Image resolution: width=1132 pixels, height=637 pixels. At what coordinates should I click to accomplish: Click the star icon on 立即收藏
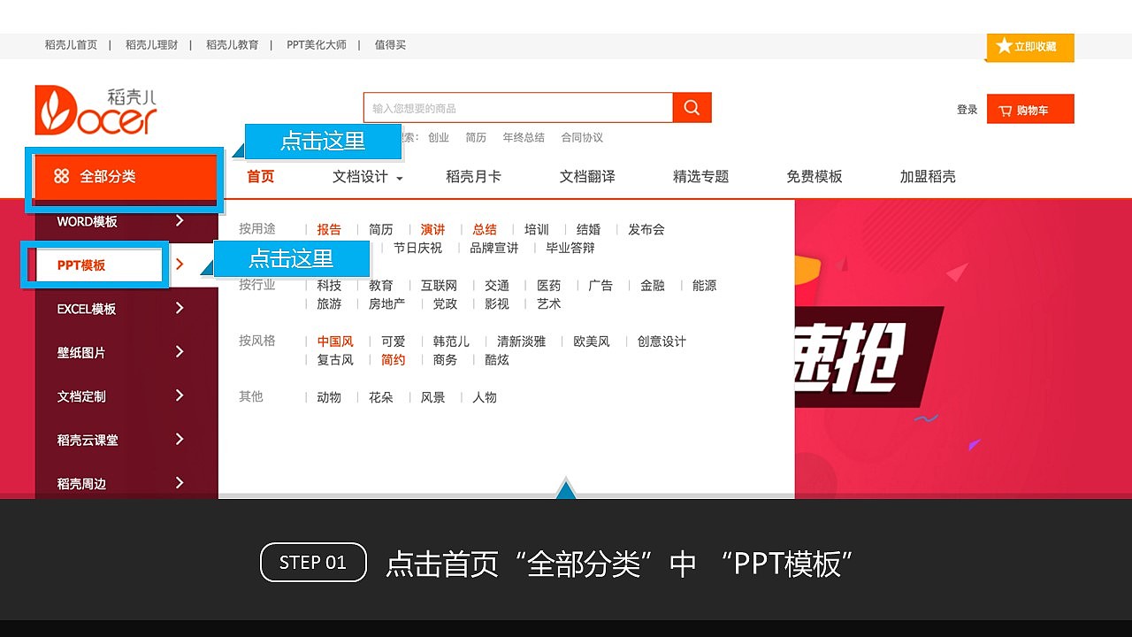coord(1003,47)
